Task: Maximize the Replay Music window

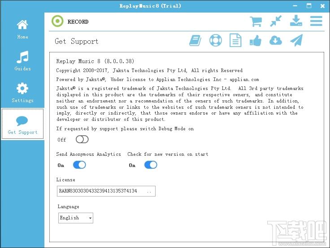Action: pos(309,6)
